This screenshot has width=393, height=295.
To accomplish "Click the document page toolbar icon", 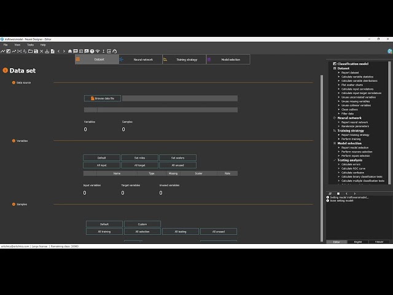I will (x=53, y=51).
